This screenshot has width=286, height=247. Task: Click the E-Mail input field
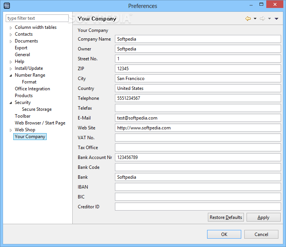tap(198, 118)
